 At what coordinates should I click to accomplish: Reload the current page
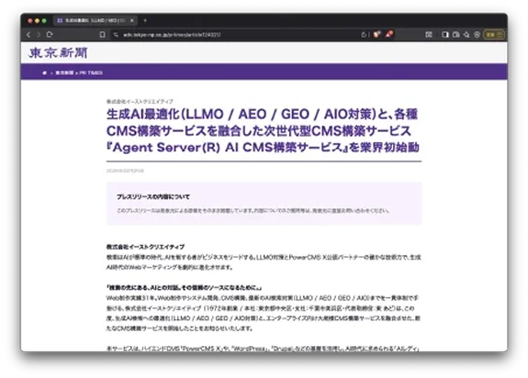[50, 35]
